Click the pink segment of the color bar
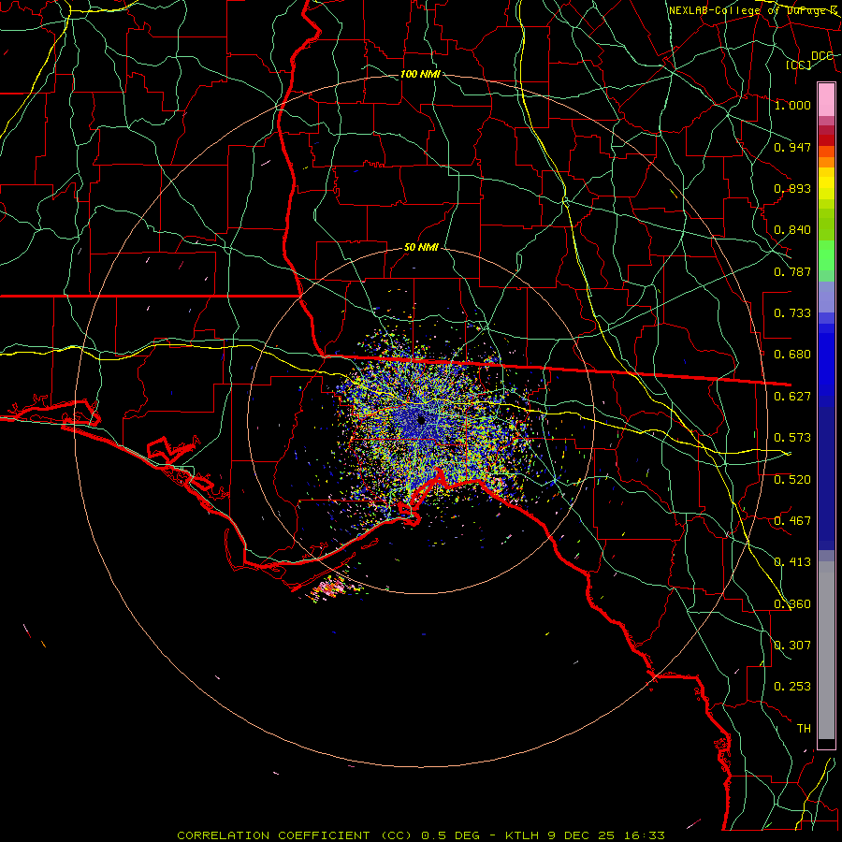Image resolution: width=842 pixels, height=842 pixels. pos(826,100)
